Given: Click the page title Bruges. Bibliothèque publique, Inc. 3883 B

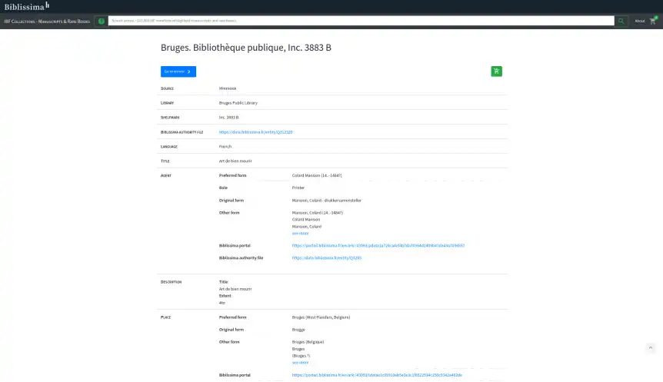Looking at the screenshot, I should pyautogui.click(x=245, y=48).
